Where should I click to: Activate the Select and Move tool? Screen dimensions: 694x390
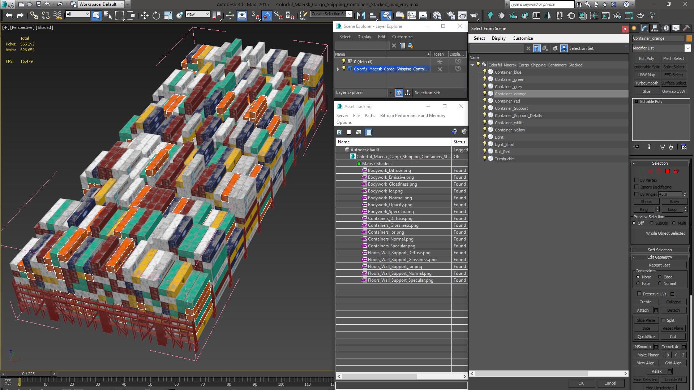click(145, 15)
